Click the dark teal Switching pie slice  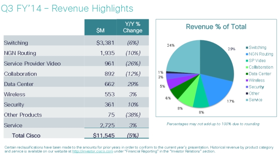(217, 60)
